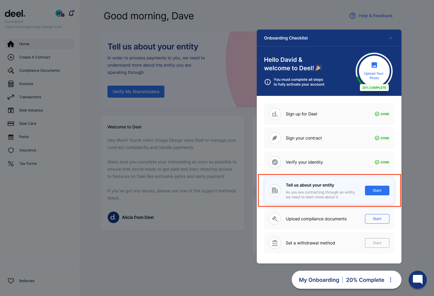Start the Tell us about your entity step

[377, 190]
